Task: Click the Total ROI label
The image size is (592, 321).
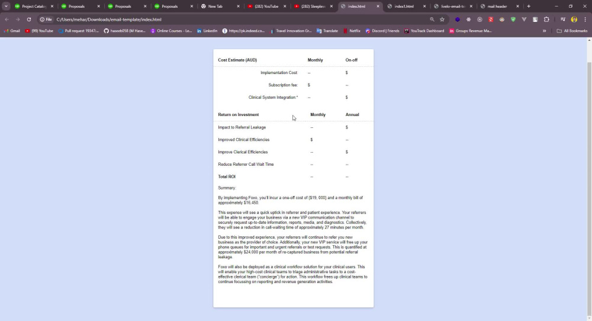Action: (x=227, y=176)
